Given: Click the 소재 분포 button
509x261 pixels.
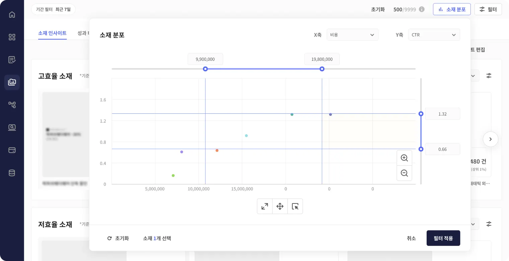Looking at the screenshot, I should coord(452,9).
